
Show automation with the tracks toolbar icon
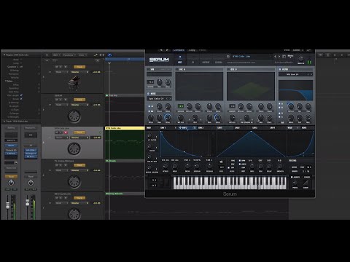pyautogui.click(x=96, y=55)
